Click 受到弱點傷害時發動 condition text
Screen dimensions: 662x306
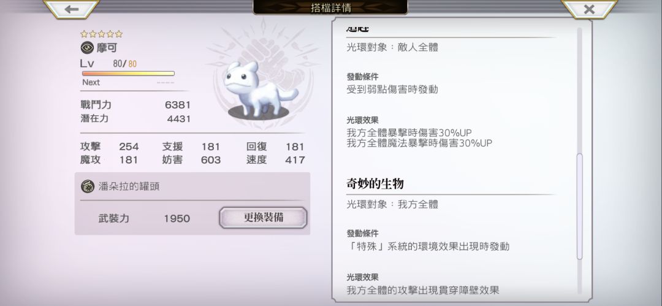[x=392, y=89]
